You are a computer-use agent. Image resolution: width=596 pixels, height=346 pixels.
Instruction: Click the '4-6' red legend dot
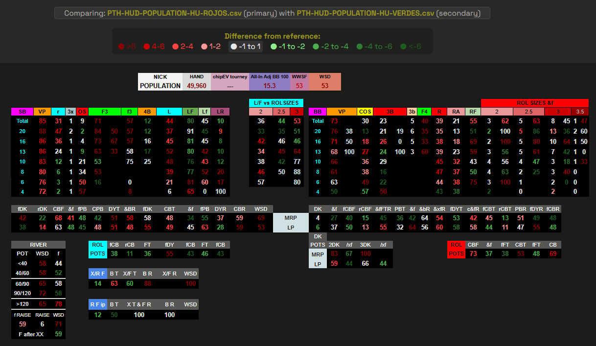pyautogui.click(x=146, y=46)
